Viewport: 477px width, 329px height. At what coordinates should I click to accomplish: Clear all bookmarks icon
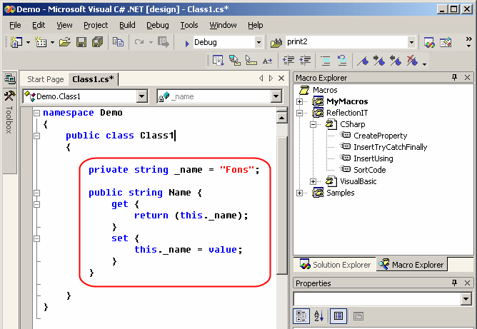point(412,61)
